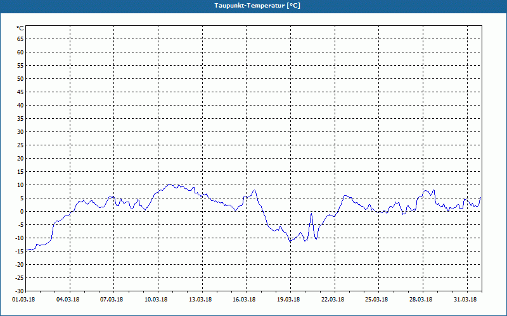The image size is (507, 316).
Task: Click the y-axis value 40
Action: 20,106
